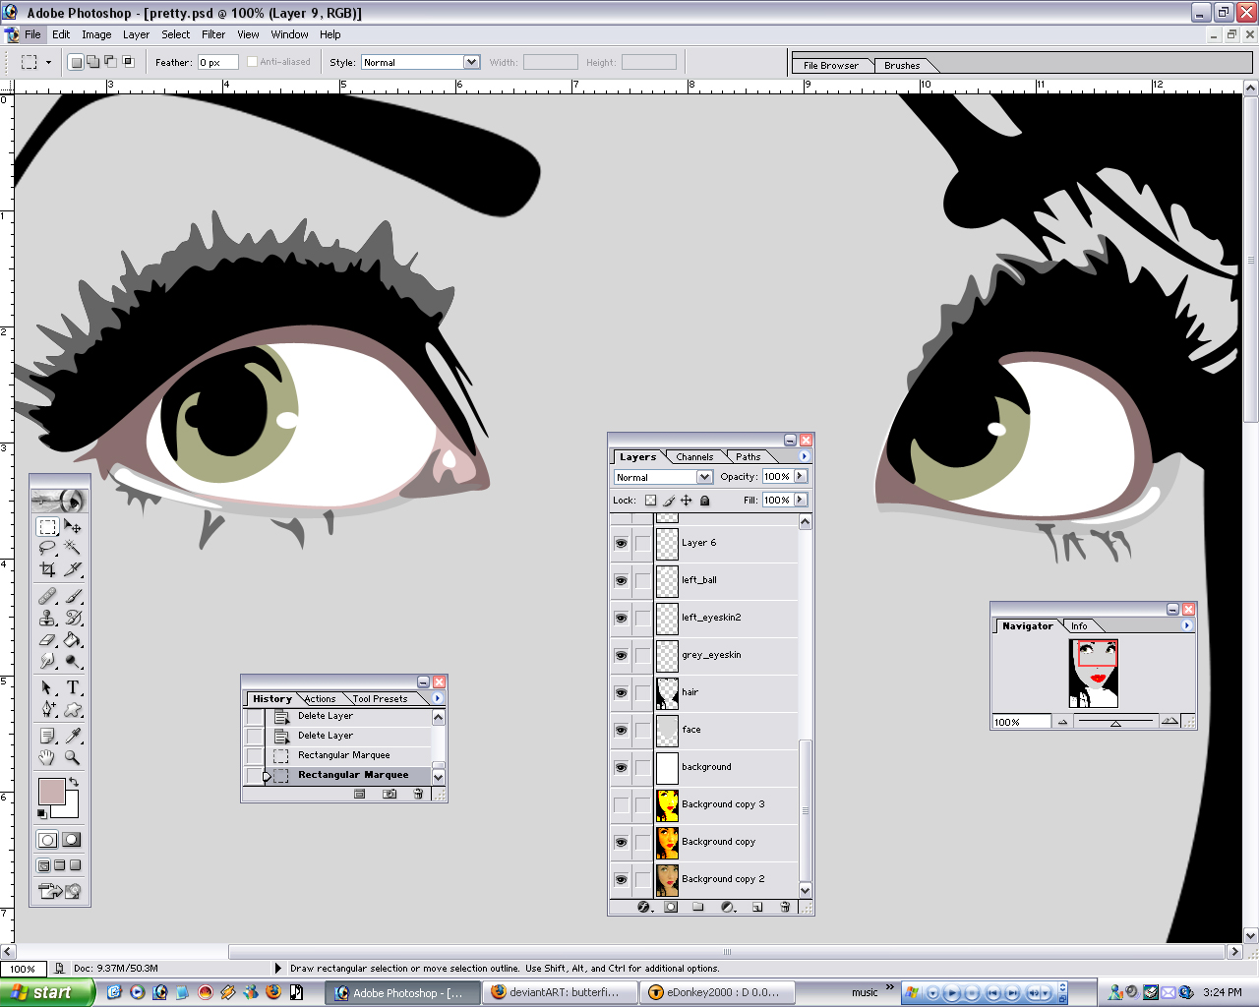Click Add layer style icon in Layers panel
Image resolution: width=1259 pixels, height=1007 pixels.
point(644,907)
